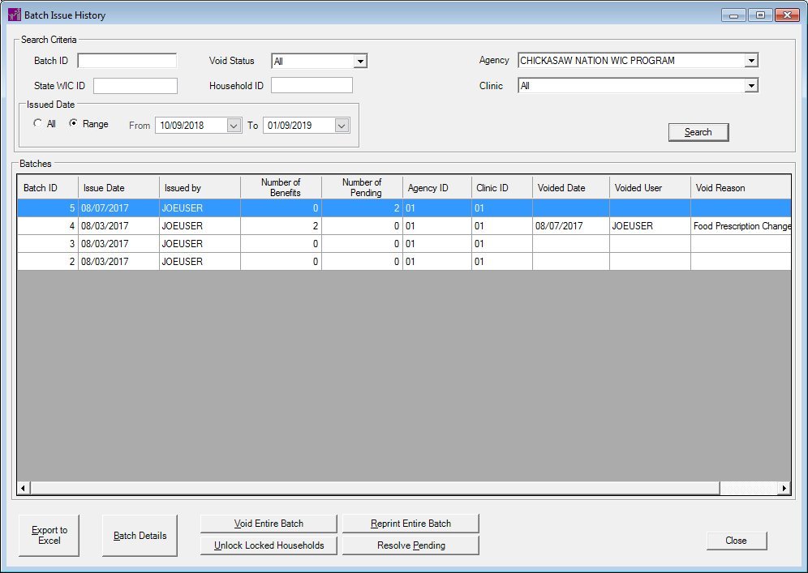Open the Clinic dropdown arrow
808x573 pixels.
[x=751, y=85]
